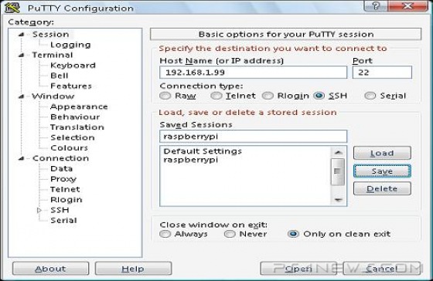This screenshot has height=281, width=433.
Task: Click the About button
Action: click(x=50, y=269)
